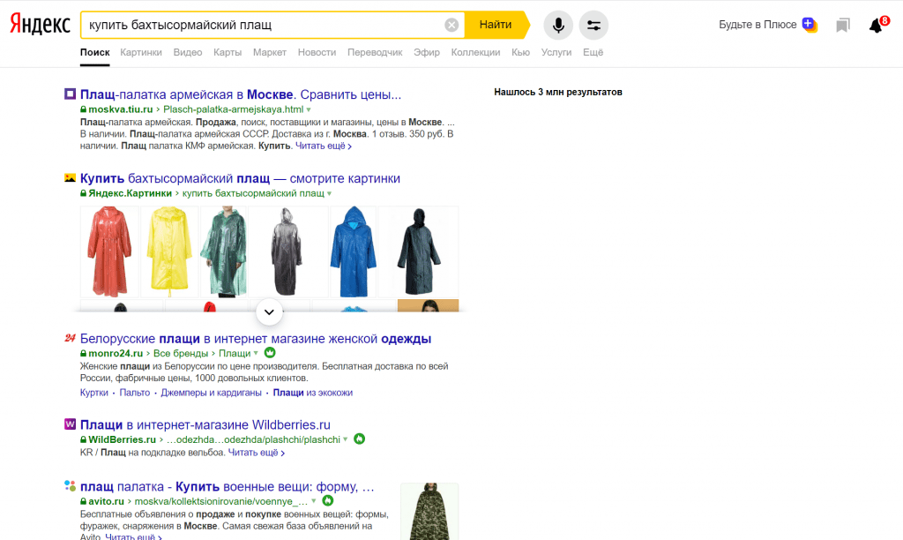Click the 'Все бренды' breadcrumb link

(x=181, y=353)
